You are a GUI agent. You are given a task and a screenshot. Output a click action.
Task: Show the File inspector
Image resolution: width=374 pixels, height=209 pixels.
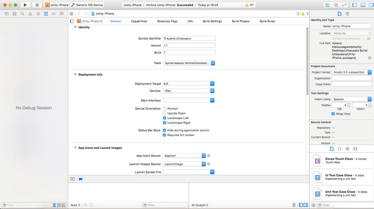click(339, 14)
